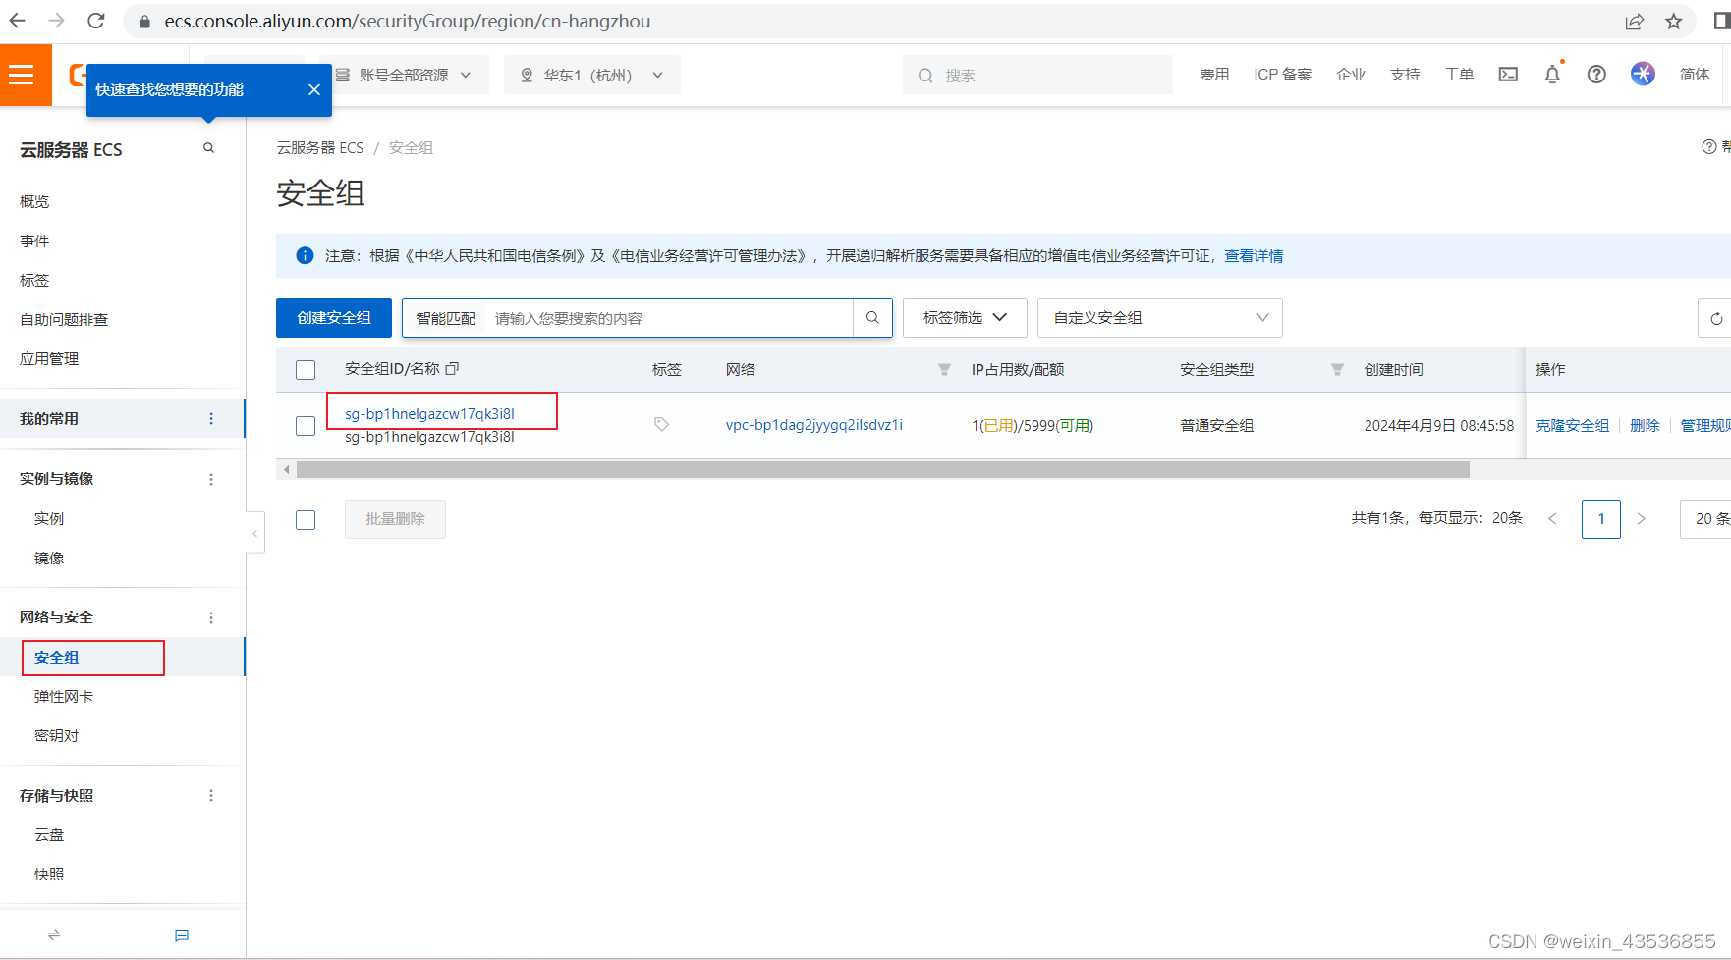Select all security groups header checkbox
The image size is (1731, 960).
(306, 370)
